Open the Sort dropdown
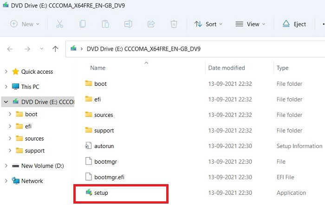Viewport: 325px width, 205px height. click(208, 24)
